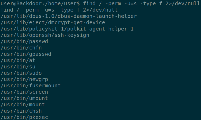Viewport: 201px width, 120px height.
Task: Click the /usr/bin/pkexec line
Action: 24,117
